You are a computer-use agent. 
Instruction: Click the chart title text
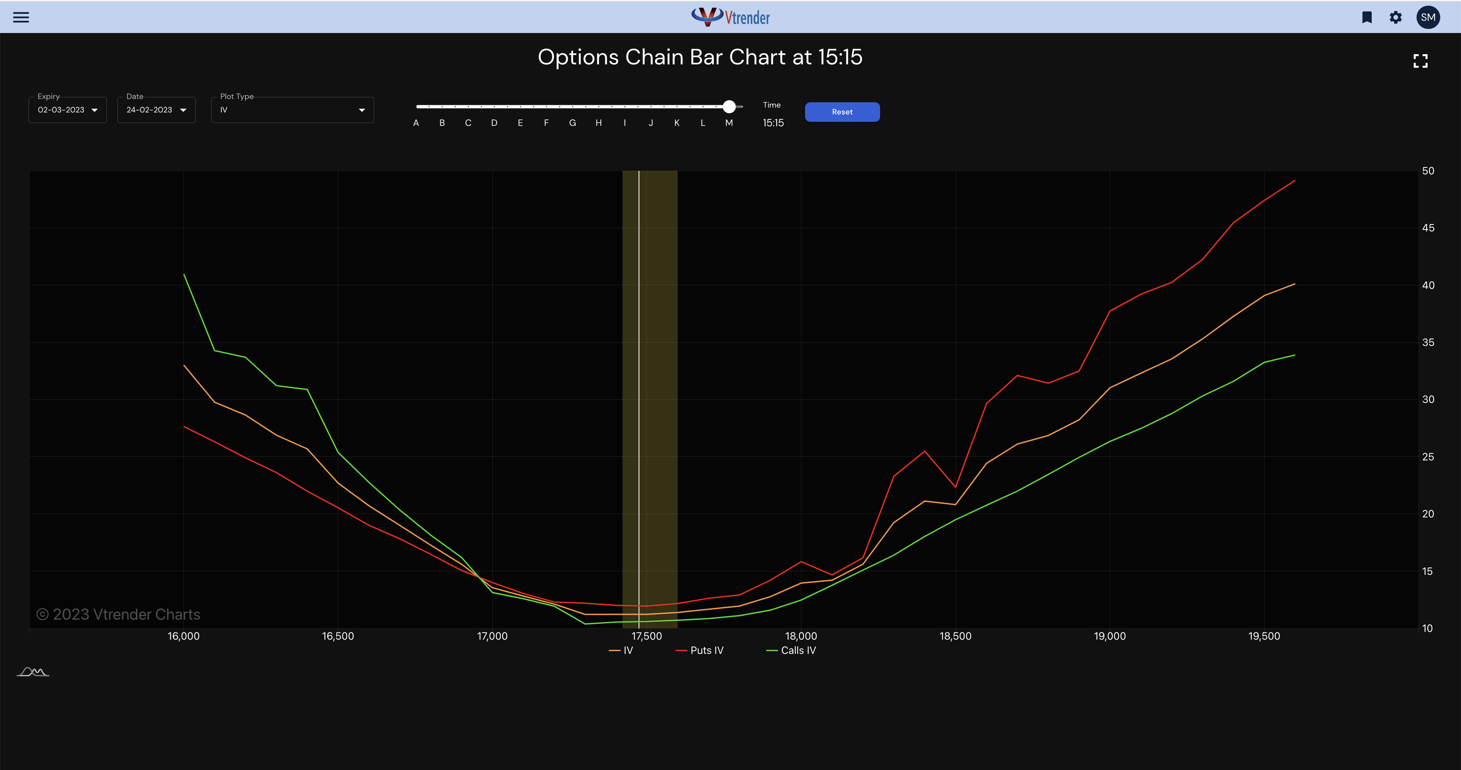(700, 57)
